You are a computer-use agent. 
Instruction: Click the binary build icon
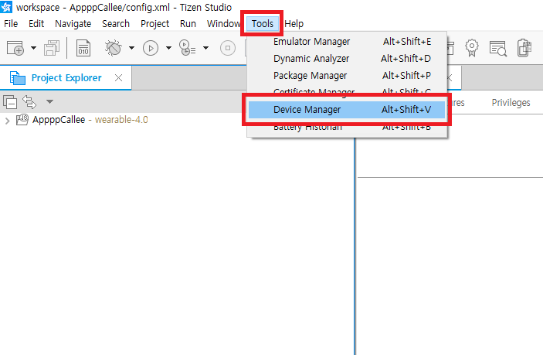pos(83,48)
